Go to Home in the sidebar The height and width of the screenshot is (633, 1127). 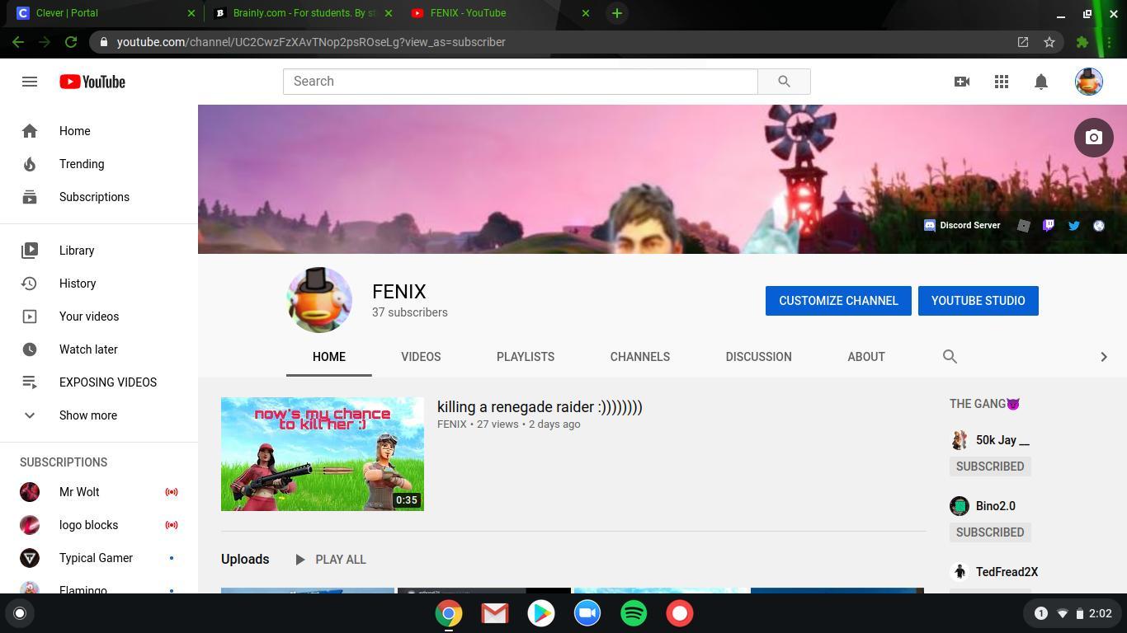99,131
